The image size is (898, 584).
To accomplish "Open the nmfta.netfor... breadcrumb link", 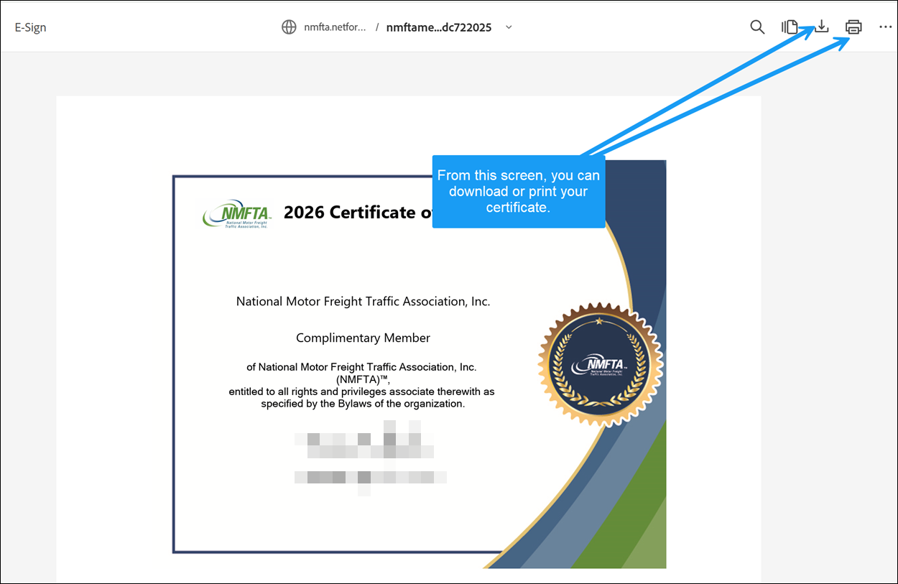I will coord(334,27).
